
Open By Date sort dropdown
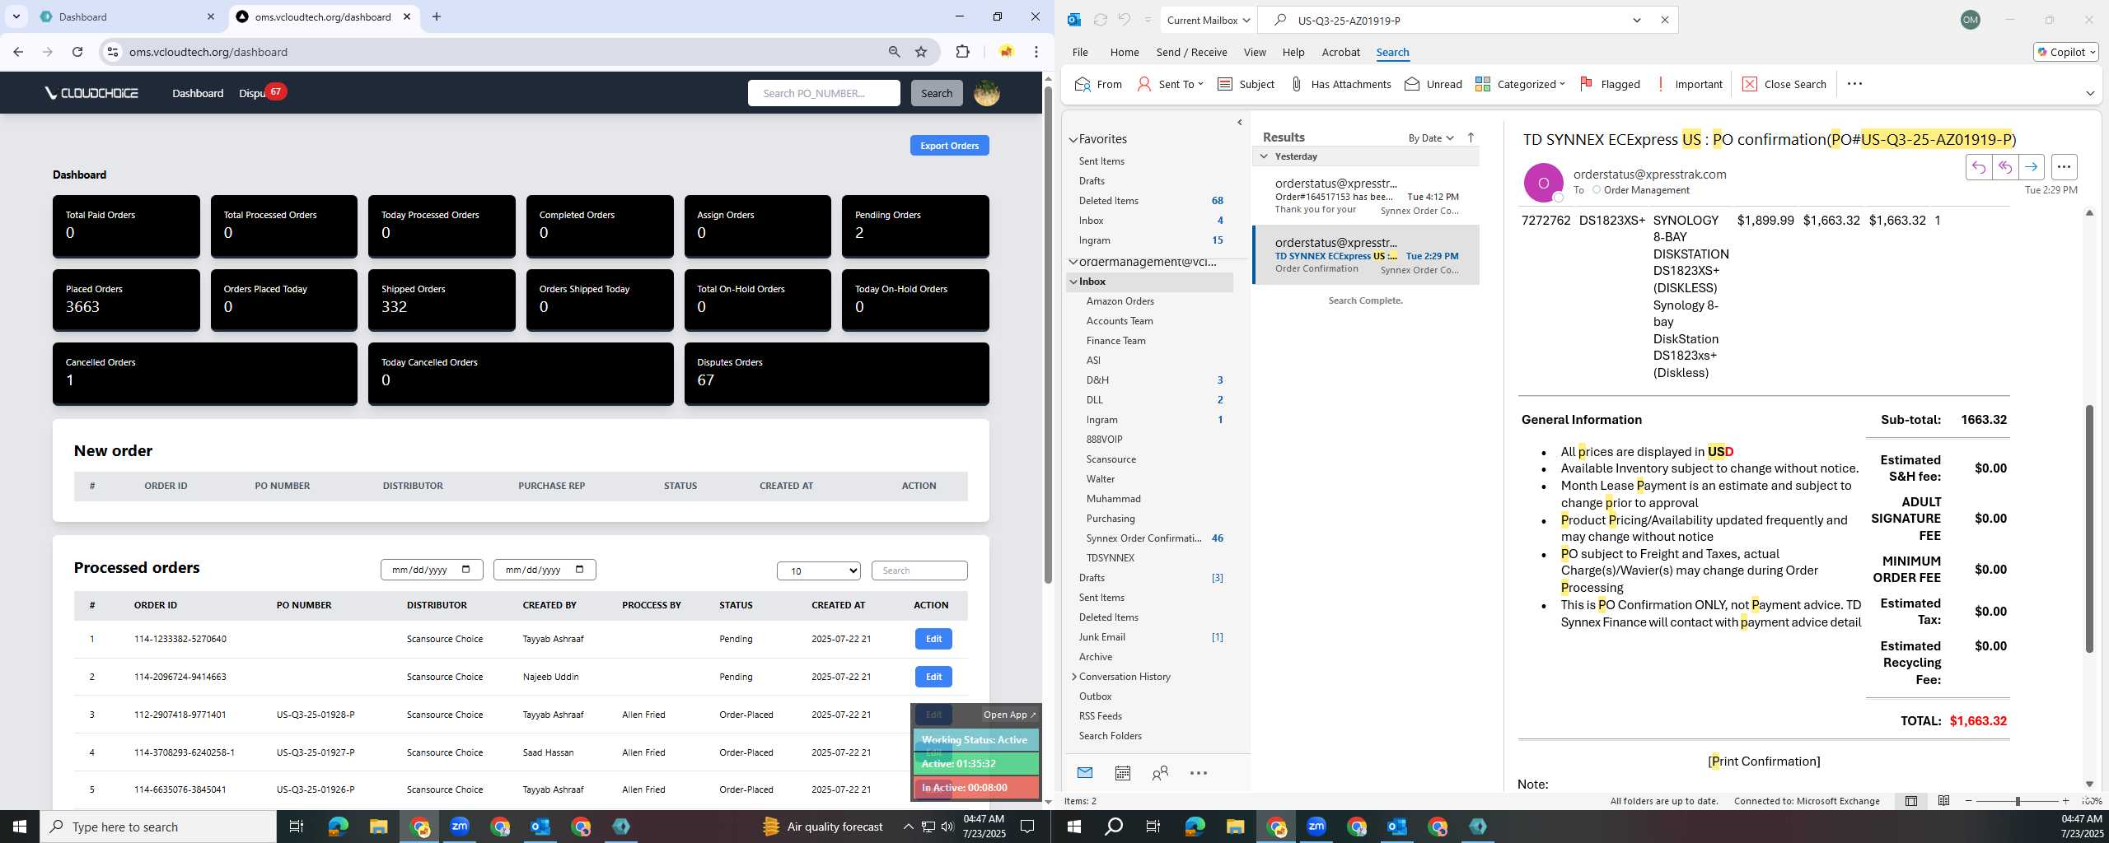[1430, 137]
